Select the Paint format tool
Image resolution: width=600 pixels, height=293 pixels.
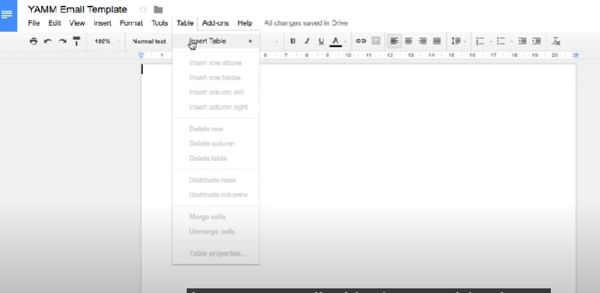coord(76,41)
